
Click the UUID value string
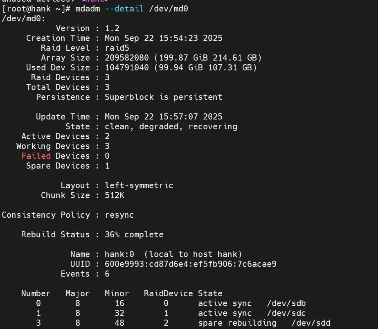point(191,264)
